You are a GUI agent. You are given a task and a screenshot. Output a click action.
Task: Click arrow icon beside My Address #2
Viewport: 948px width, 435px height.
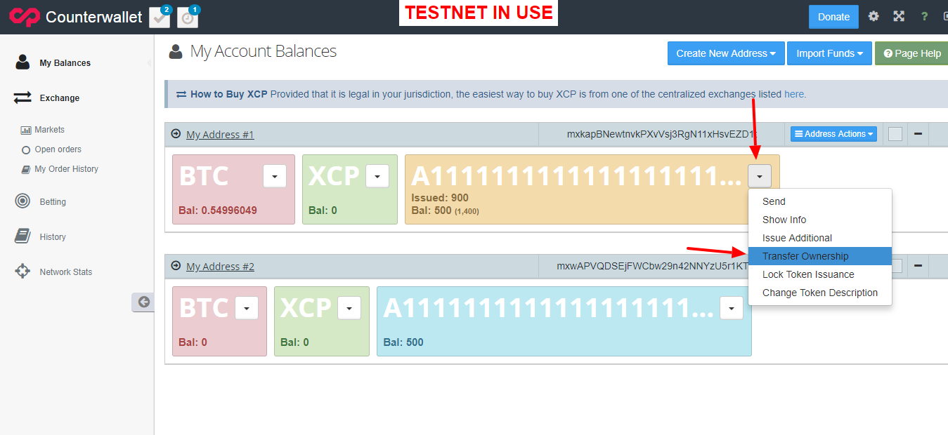point(176,266)
